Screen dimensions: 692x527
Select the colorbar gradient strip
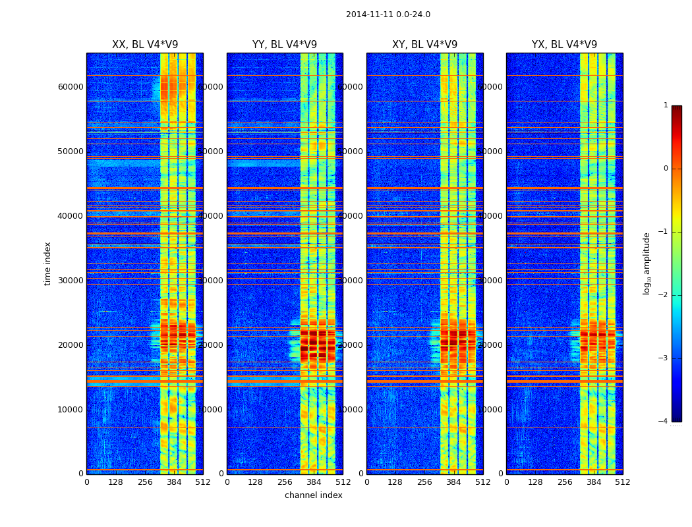click(677, 263)
